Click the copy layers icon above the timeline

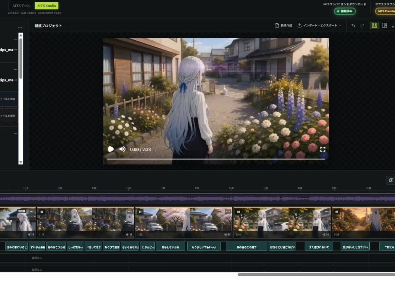391,180
